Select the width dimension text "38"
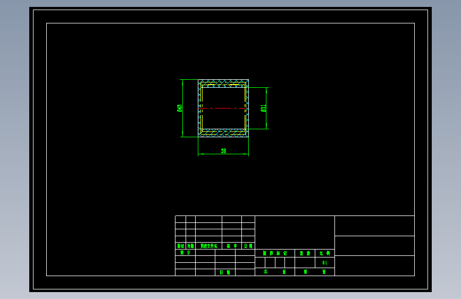Image resolution: width=461 pixels, height=299 pixels. point(223,151)
